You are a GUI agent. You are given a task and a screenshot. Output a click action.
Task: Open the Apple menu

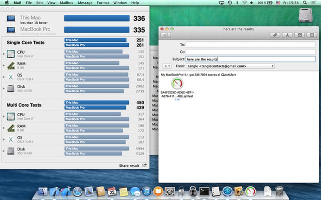coord(7,2)
